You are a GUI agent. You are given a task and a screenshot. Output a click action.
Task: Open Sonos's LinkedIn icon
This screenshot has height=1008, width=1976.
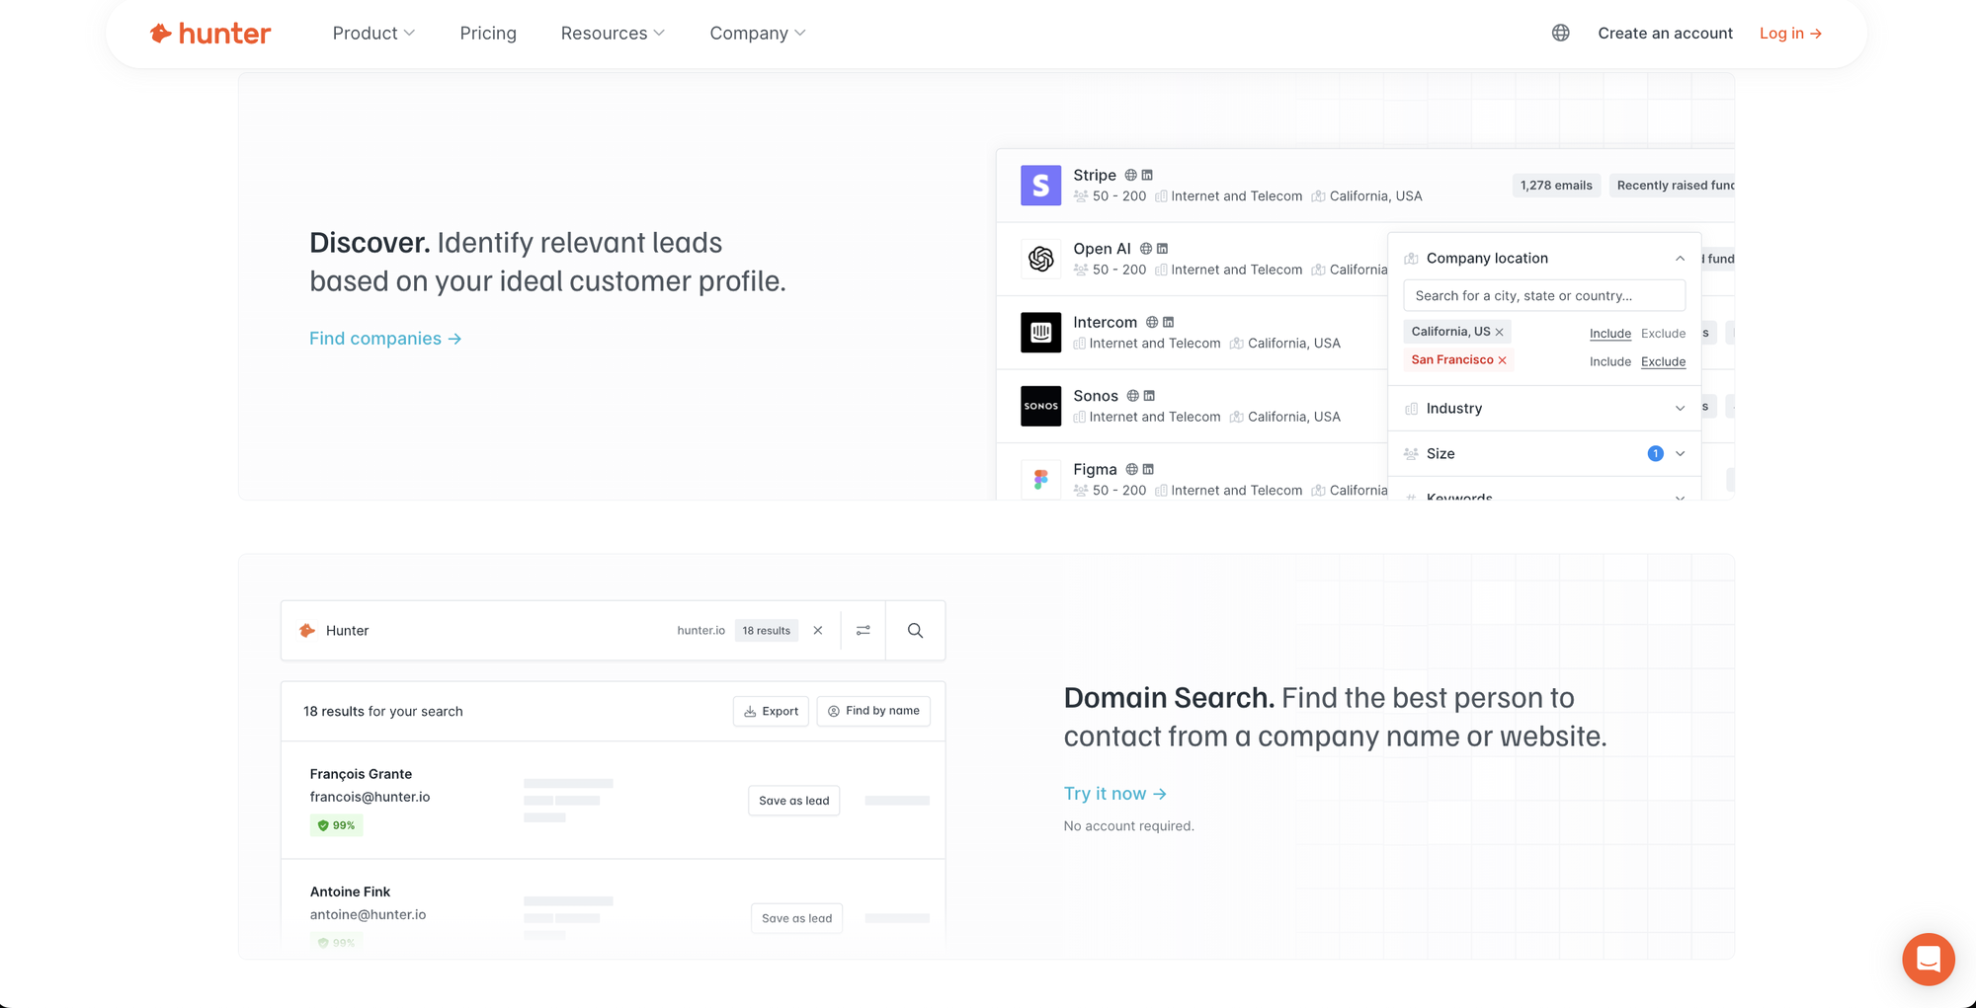coord(1149,396)
